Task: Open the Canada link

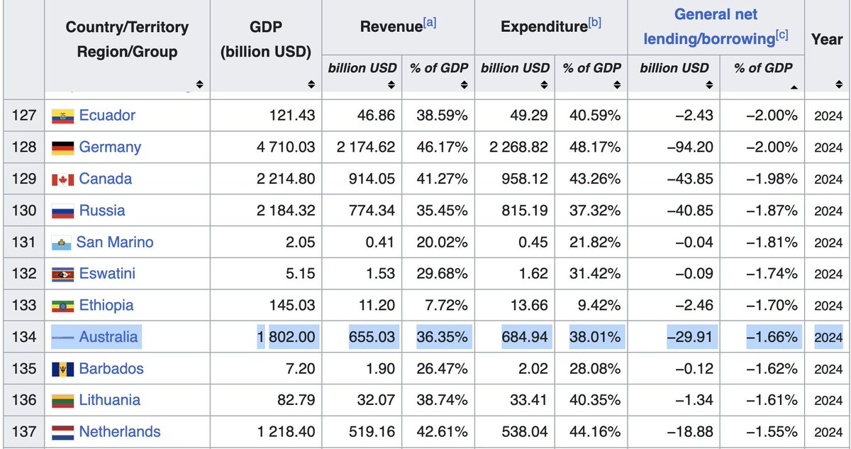Action: (x=105, y=178)
